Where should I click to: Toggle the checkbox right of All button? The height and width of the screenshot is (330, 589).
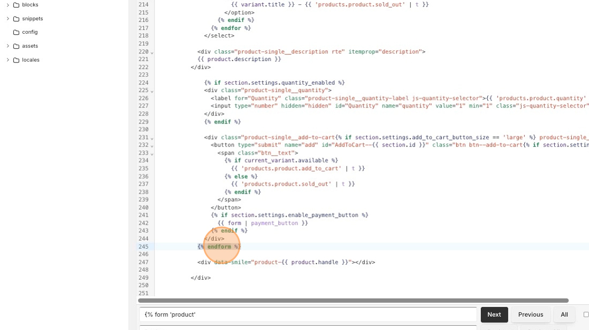[x=586, y=314]
